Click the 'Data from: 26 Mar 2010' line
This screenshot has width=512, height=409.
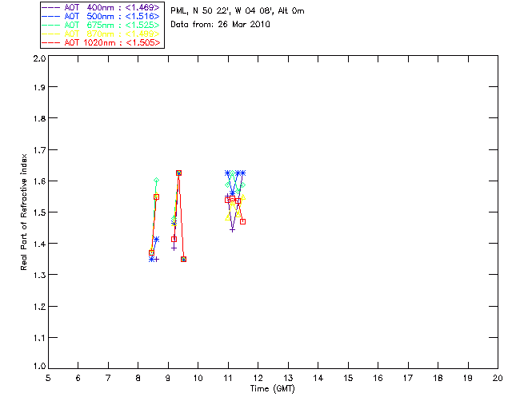click(x=221, y=24)
